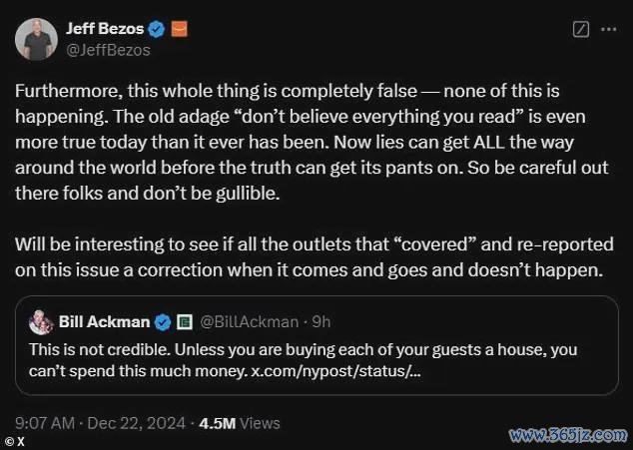
Task: Click the orange Amazon affiliation badge
Action: pos(180,29)
